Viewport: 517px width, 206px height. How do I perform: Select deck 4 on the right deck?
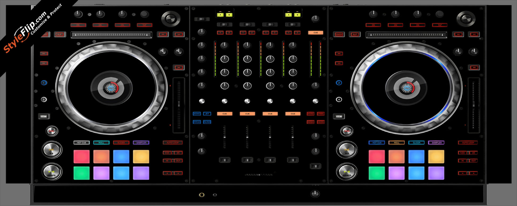(x=339, y=100)
